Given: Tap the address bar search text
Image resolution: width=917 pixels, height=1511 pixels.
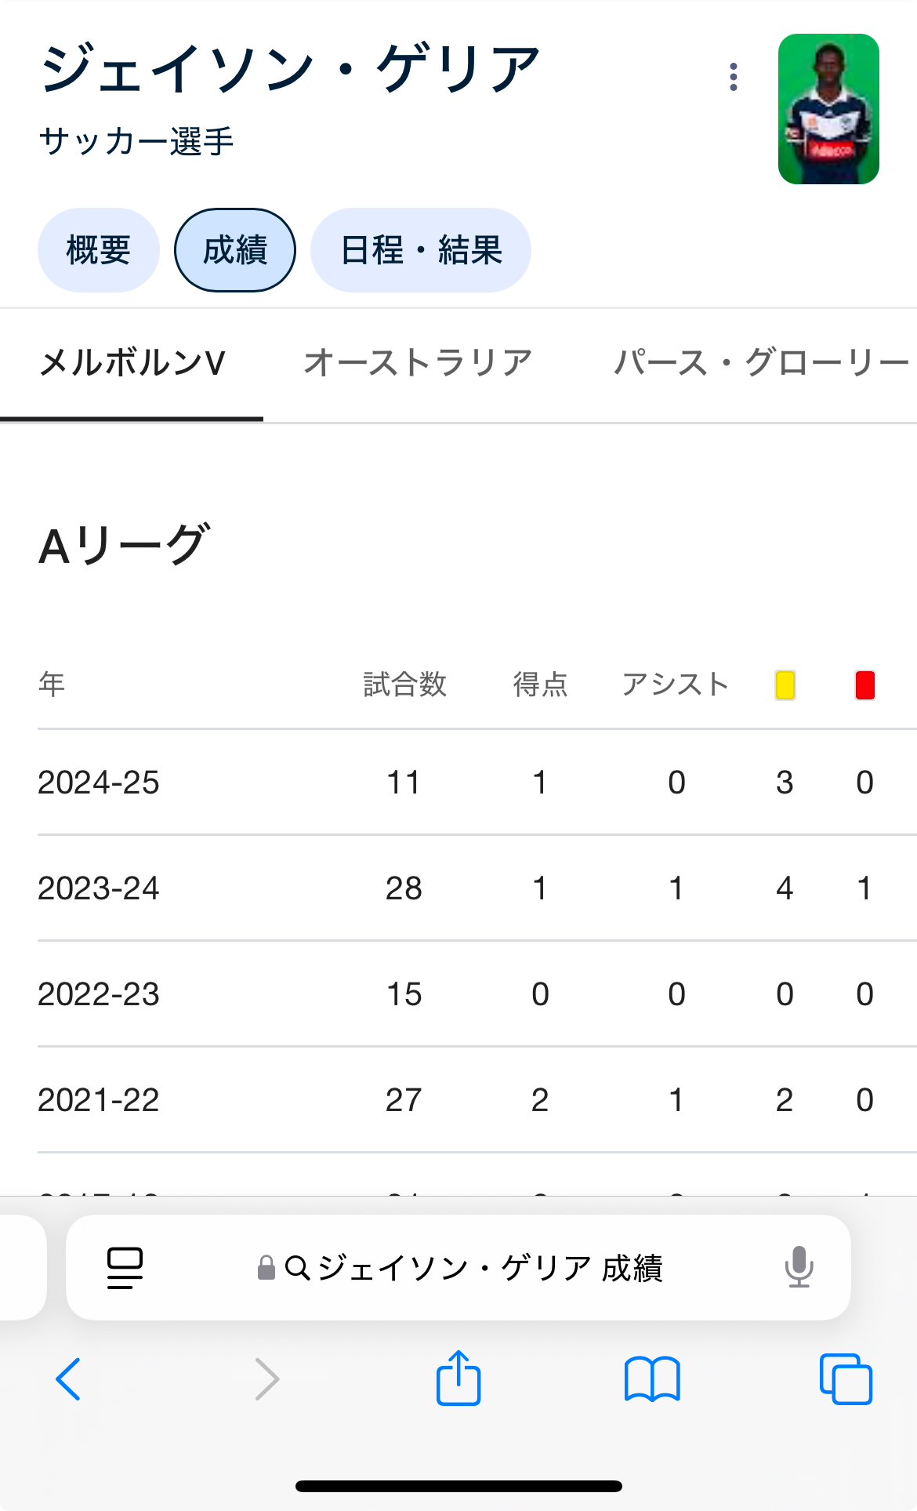Looking at the screenshot, I should click(x=490, y=1267).
